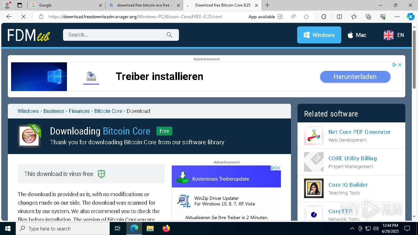Screen dimensions: 418x235
Task: Open the volume control icon
Action: 376,228
